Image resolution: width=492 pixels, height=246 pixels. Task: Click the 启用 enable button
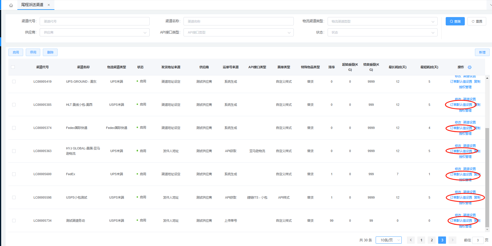[x=16, y=52]
